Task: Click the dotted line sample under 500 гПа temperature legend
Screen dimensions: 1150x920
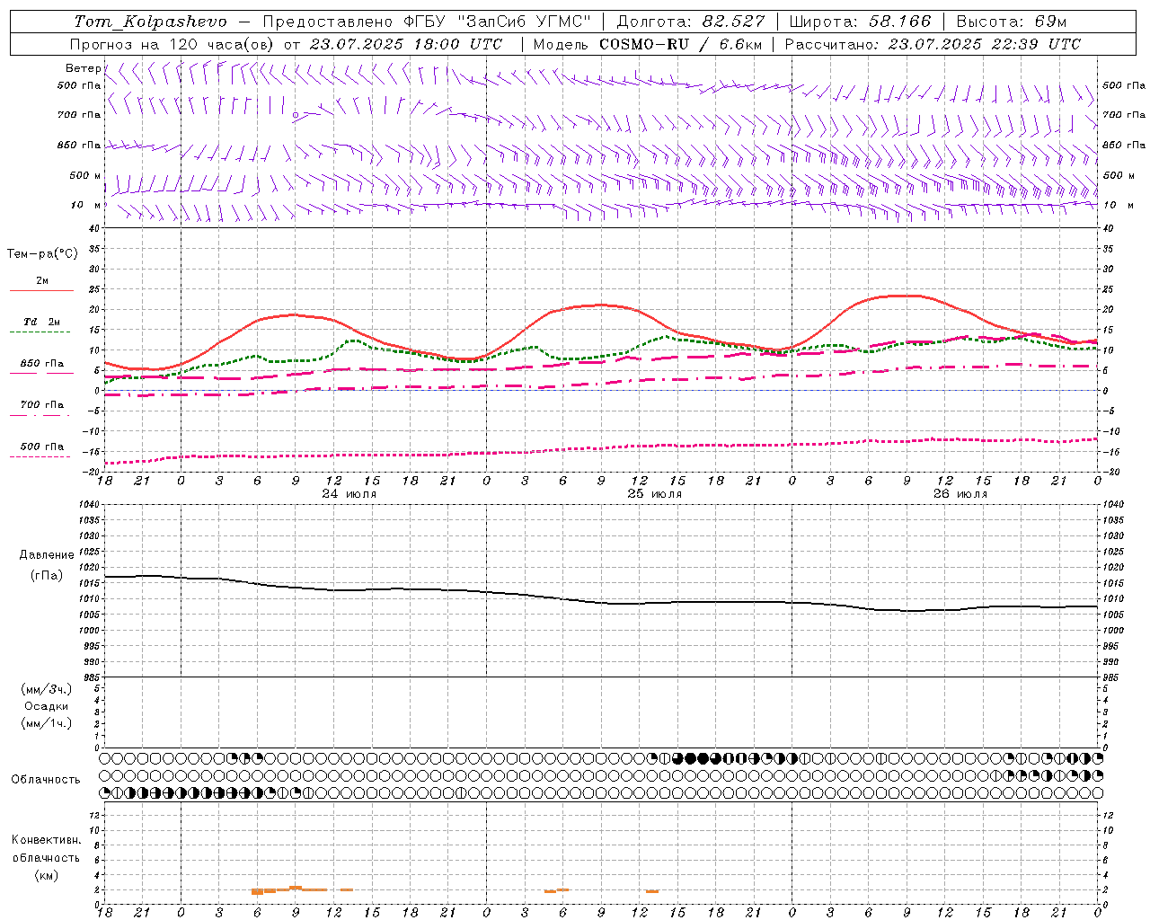Action: pyautogui.click(x=40, y=457)
